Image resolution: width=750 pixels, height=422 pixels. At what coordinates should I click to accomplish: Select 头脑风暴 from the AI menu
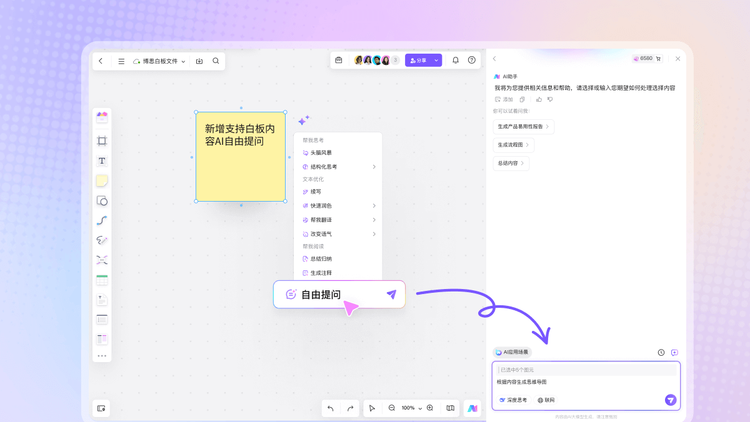[321, 152]
